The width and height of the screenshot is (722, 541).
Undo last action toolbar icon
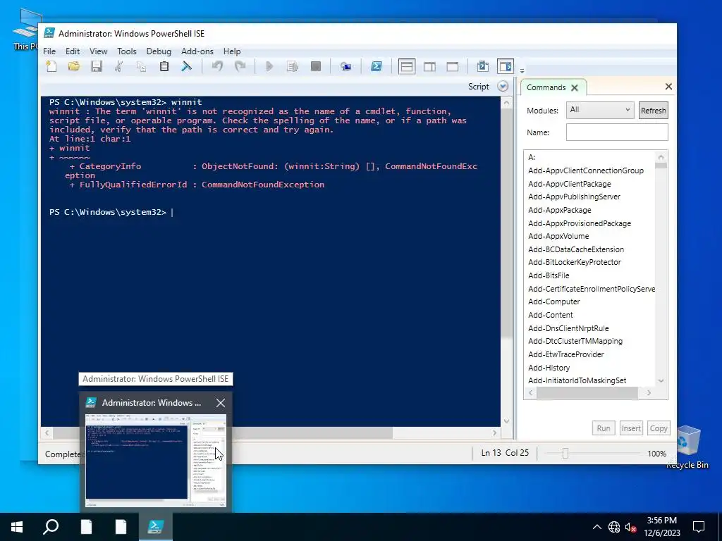[217, 66]
